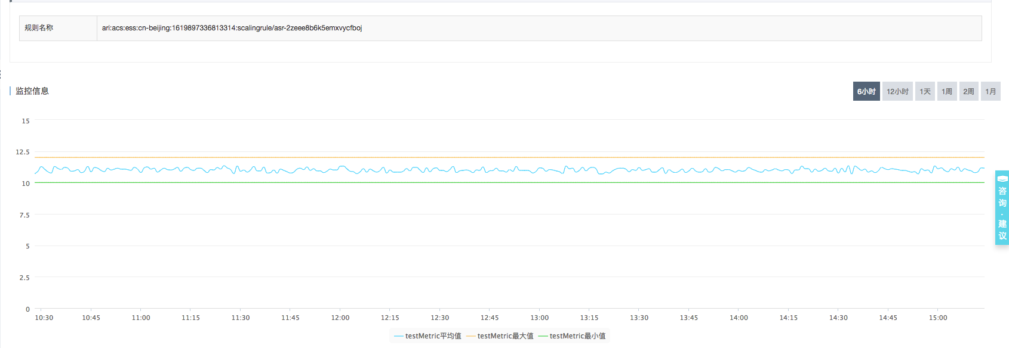
Task: Click the 10:45 x-axis label
Action: pyautogui.click(x=91, y=318)
